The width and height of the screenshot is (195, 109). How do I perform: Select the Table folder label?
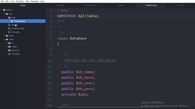pyautogui.click(x=13, y=18)
